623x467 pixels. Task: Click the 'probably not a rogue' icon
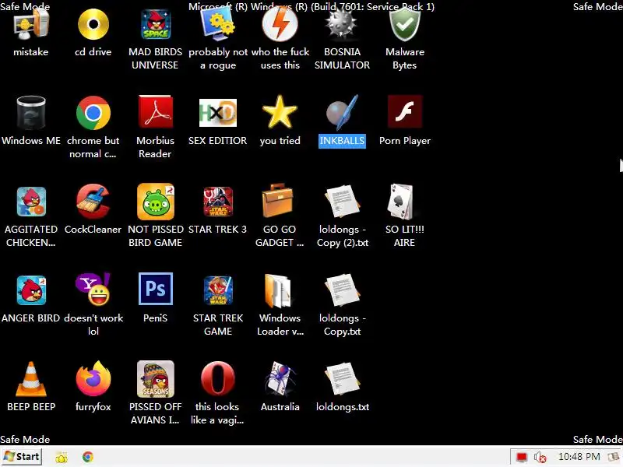[218, 25]
